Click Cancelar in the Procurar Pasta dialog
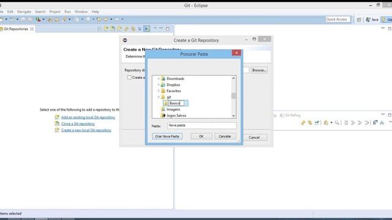Screen dimensions: 392x220 [225, 136]
